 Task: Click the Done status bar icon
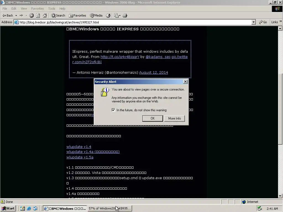(3, 202)
